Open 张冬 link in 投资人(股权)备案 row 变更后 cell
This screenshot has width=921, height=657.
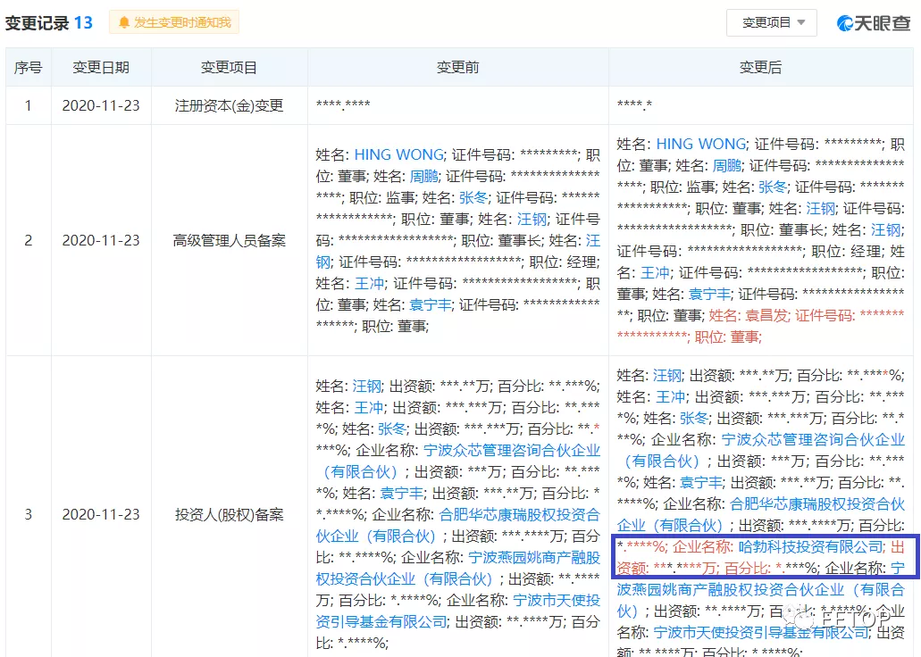pos(694,418)
